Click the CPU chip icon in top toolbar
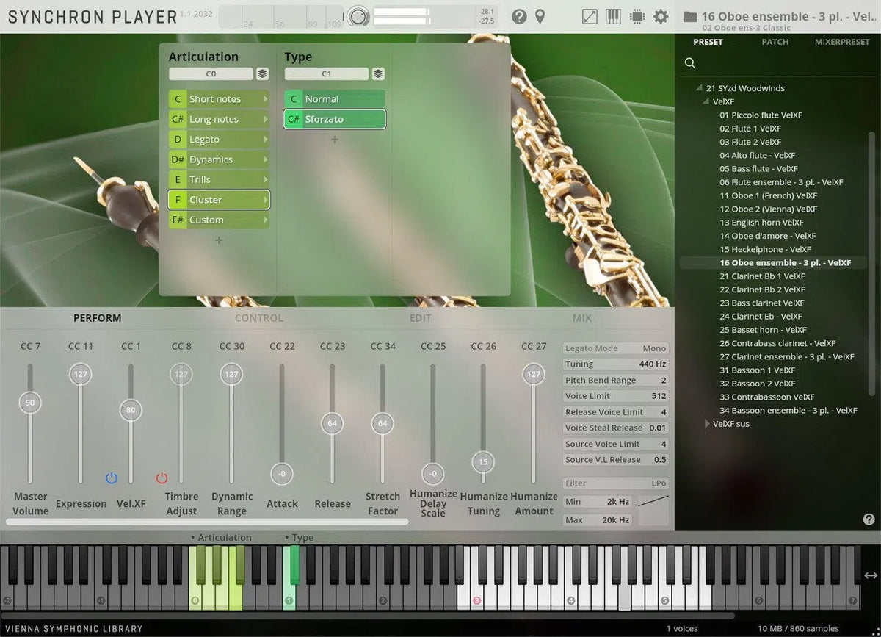 (637, 16)
